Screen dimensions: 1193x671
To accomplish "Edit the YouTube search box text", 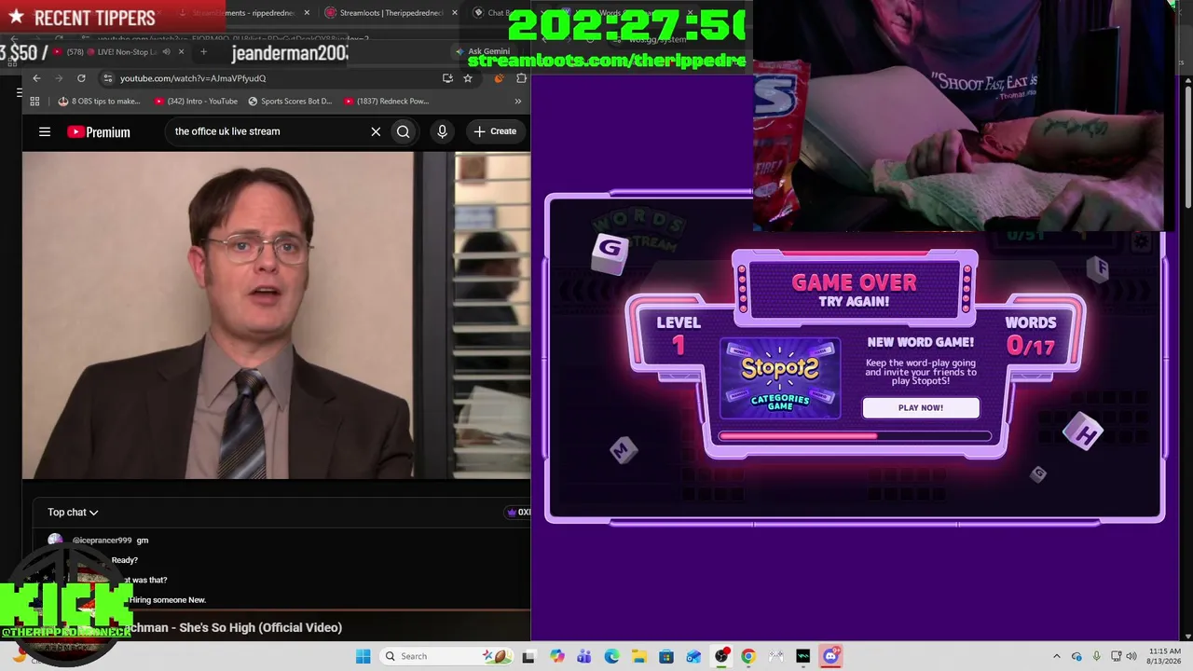I will (269, 131).
